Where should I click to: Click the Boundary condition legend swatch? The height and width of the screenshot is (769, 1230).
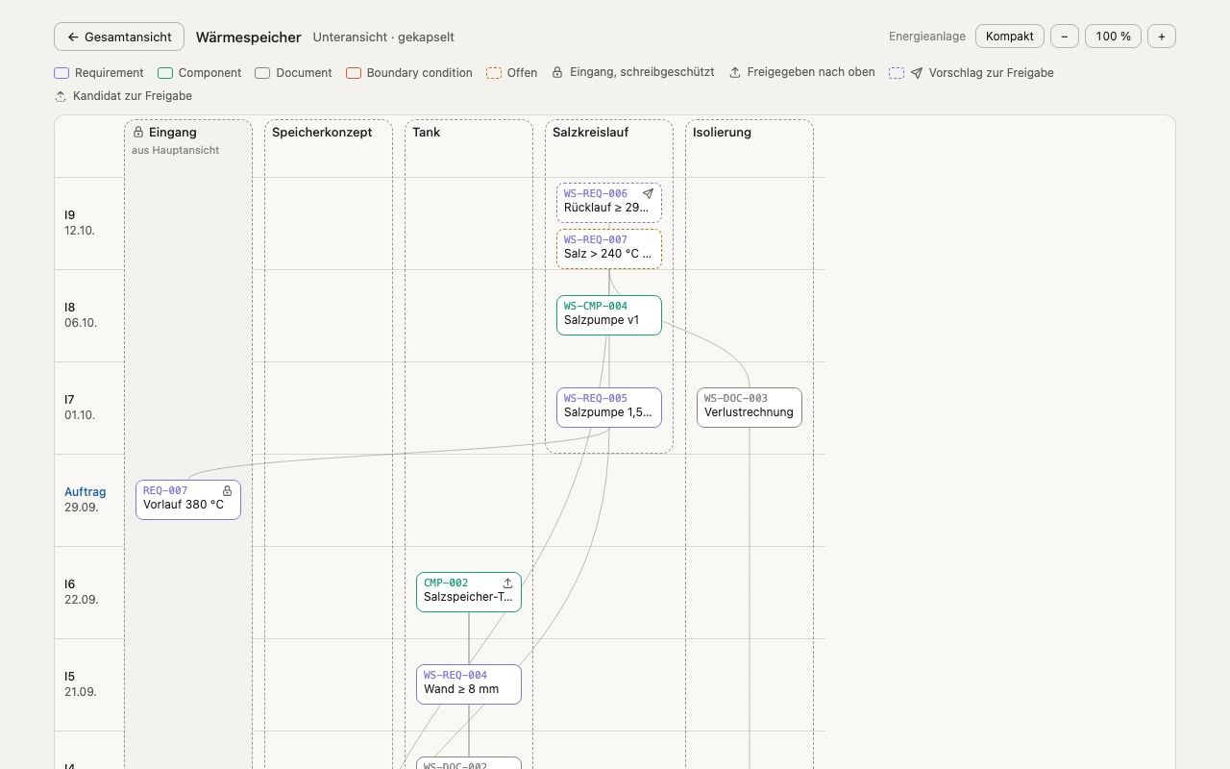tap(354, 73)
